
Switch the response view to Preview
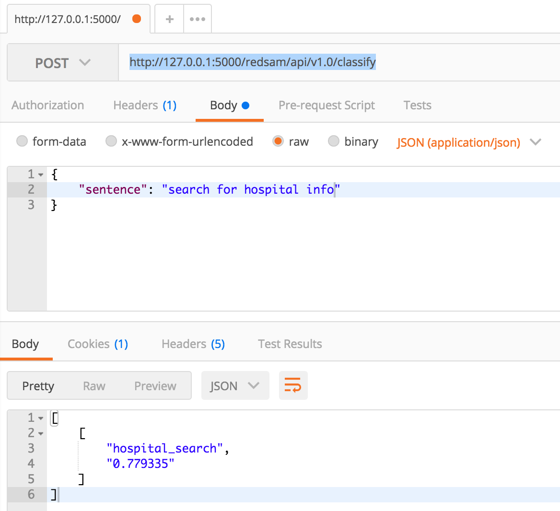(x=155, y=385)
